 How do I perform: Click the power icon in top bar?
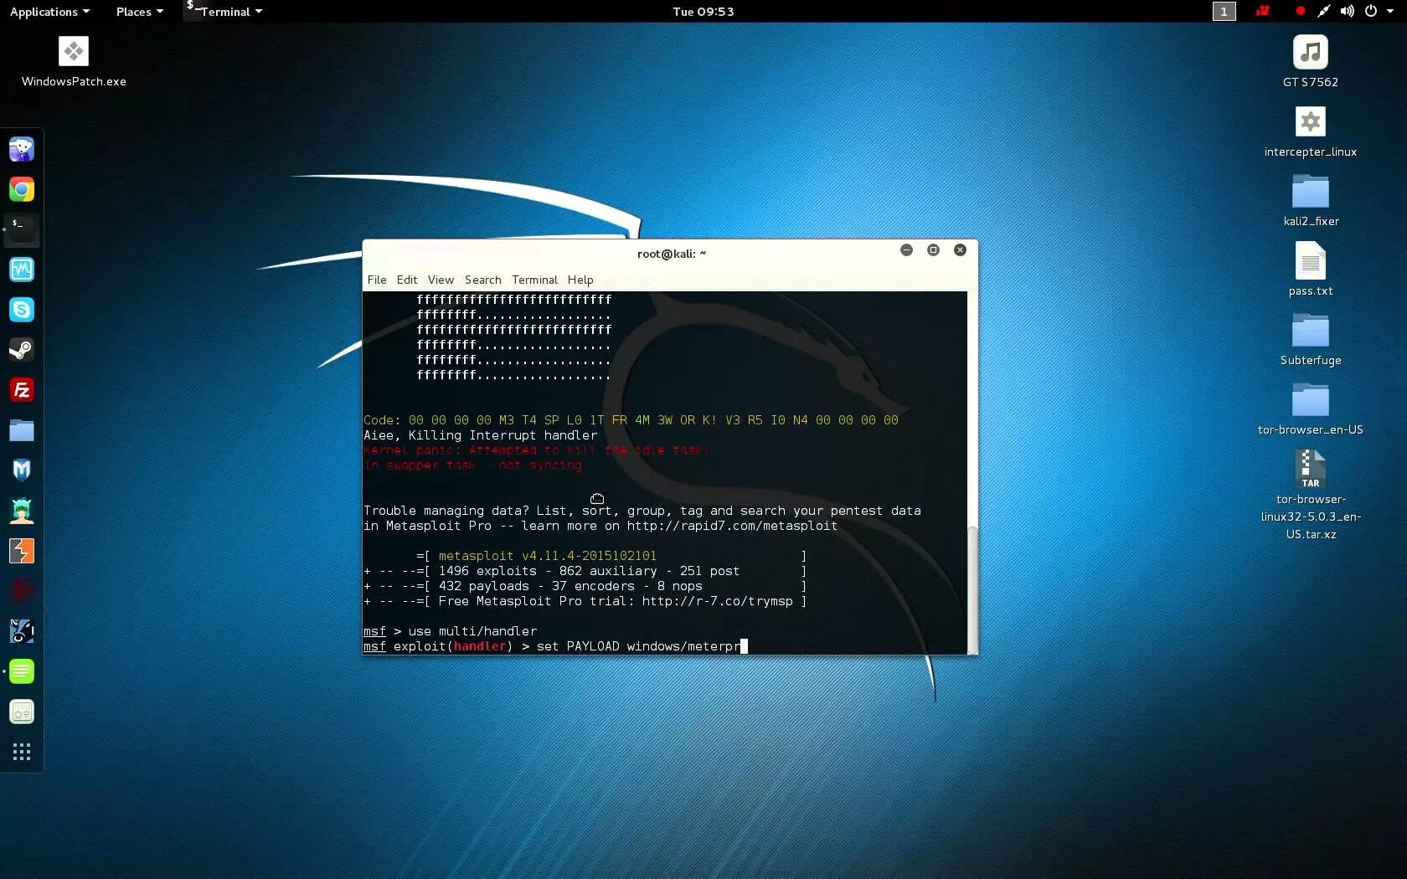(x=1371, y=11)
